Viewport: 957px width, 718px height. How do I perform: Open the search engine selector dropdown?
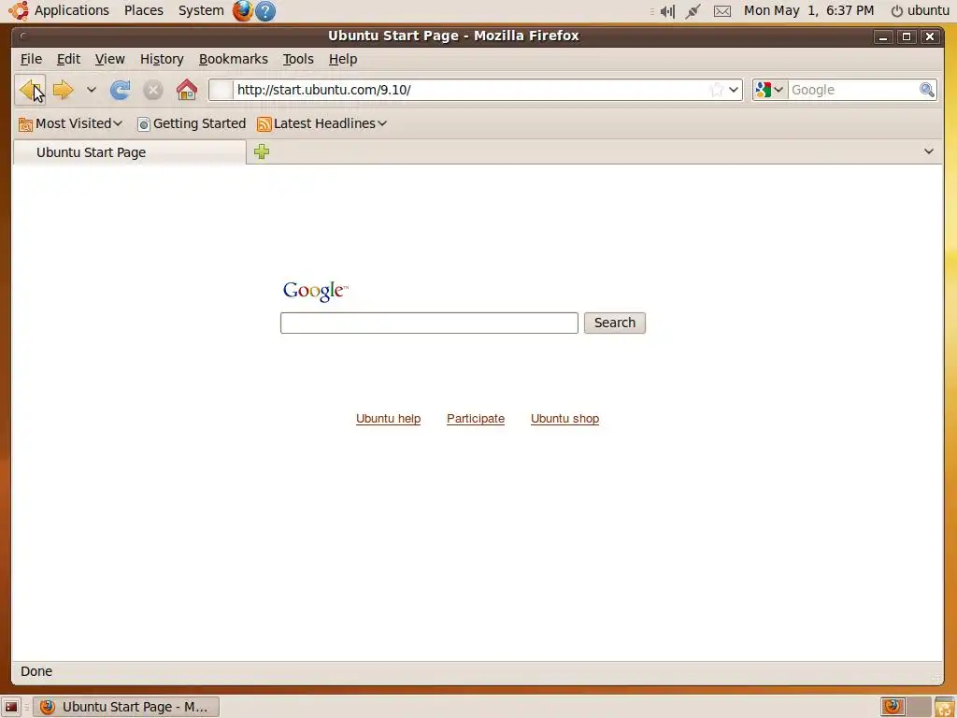tap(770, 91)
